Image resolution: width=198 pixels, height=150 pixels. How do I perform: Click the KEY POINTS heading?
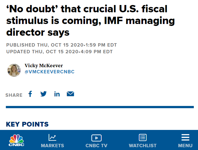coord(27,124)
